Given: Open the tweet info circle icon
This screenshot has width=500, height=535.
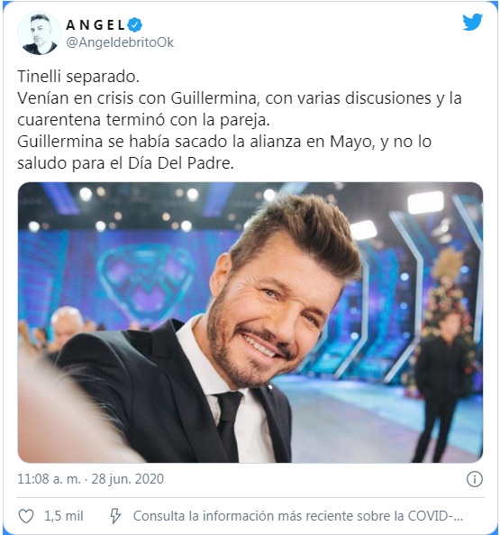Looking at the screenshot, I should (x=475, y=479).
